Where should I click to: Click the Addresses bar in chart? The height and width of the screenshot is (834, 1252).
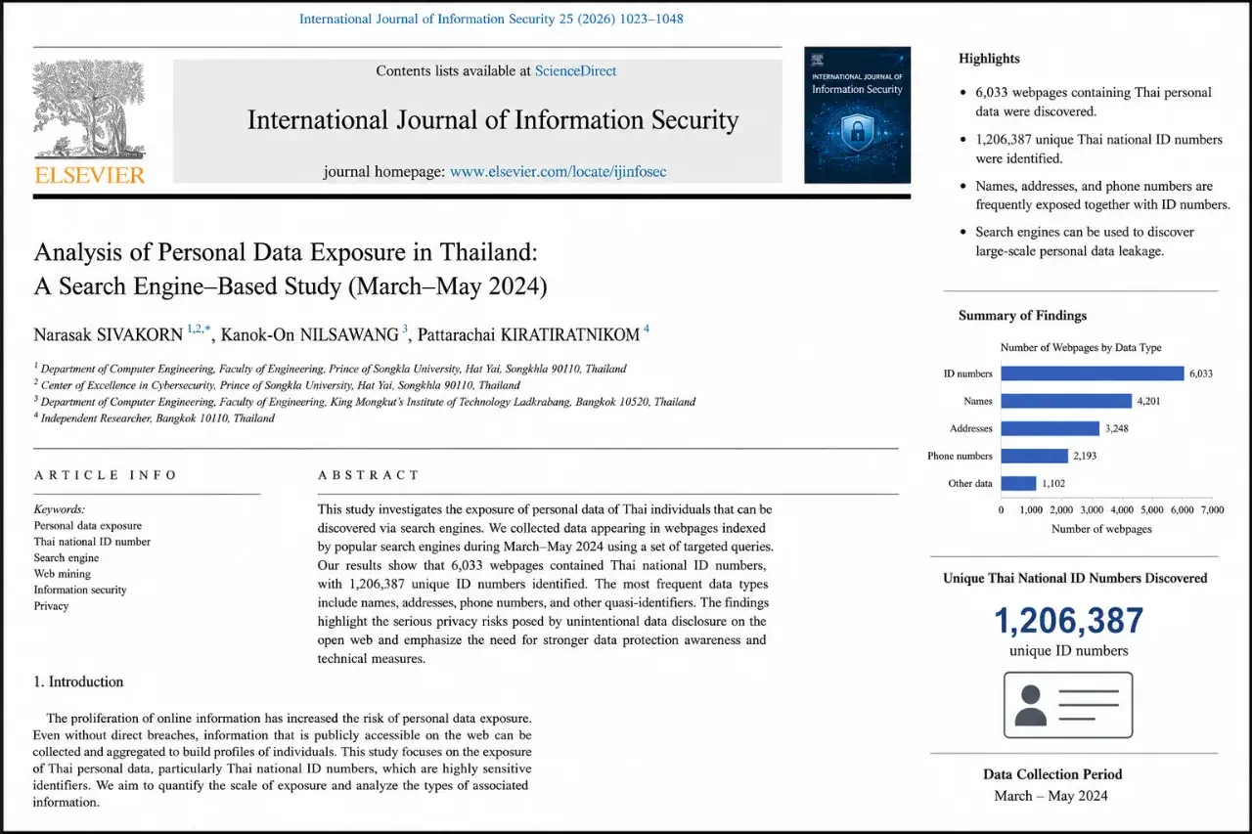(1051, 428)
